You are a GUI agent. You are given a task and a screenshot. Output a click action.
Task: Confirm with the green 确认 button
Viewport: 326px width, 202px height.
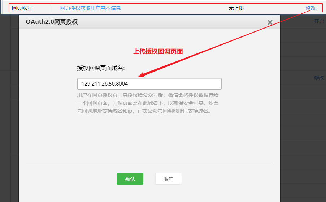pos(130,179)
